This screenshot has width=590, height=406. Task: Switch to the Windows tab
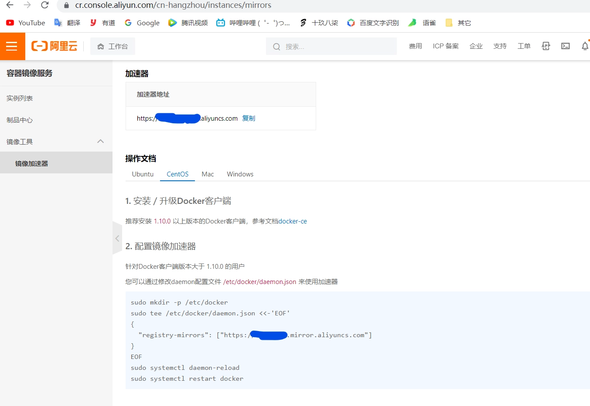[240, 174]
